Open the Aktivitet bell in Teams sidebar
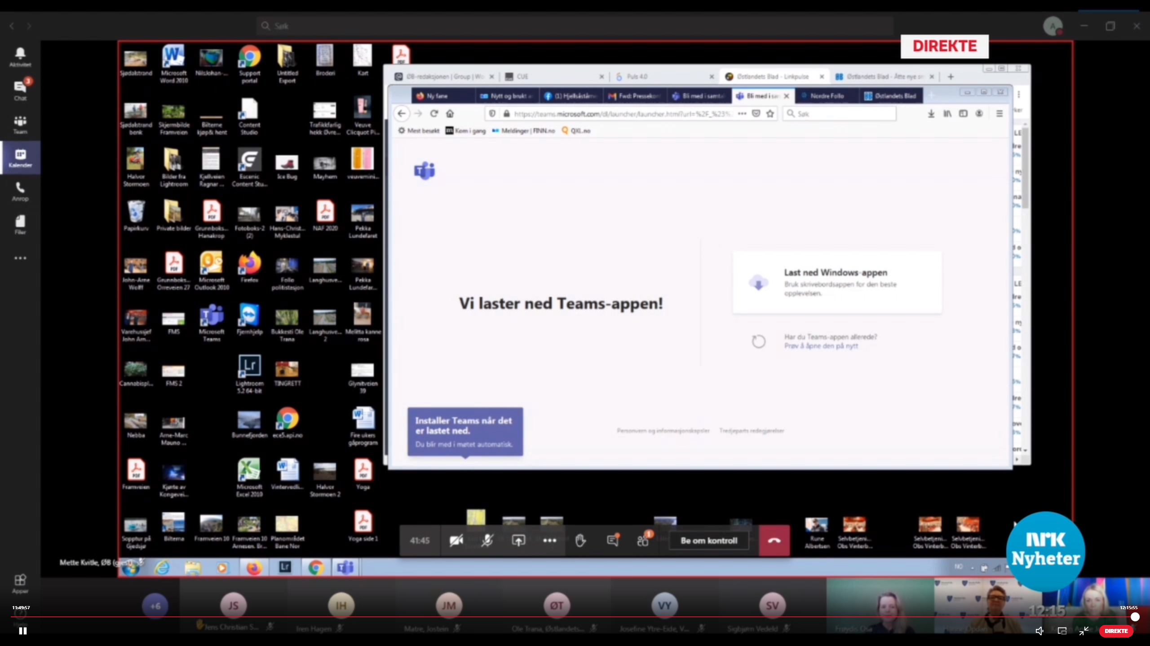 [20, 57]
